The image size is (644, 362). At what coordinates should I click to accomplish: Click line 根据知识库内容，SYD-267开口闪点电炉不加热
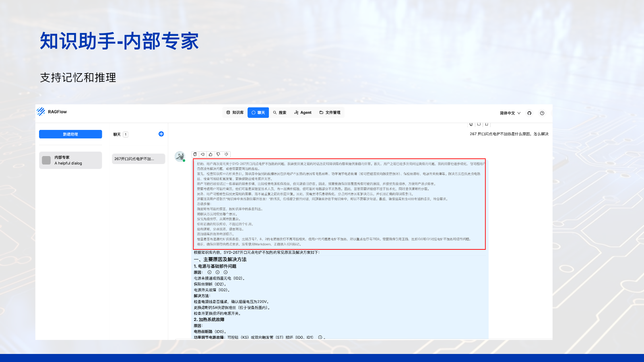click(257, 253)
